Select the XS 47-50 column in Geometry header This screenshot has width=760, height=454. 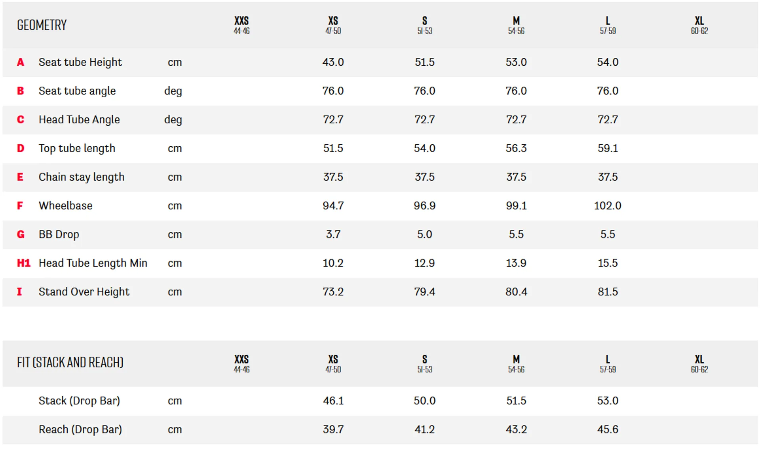coord(333,25)
